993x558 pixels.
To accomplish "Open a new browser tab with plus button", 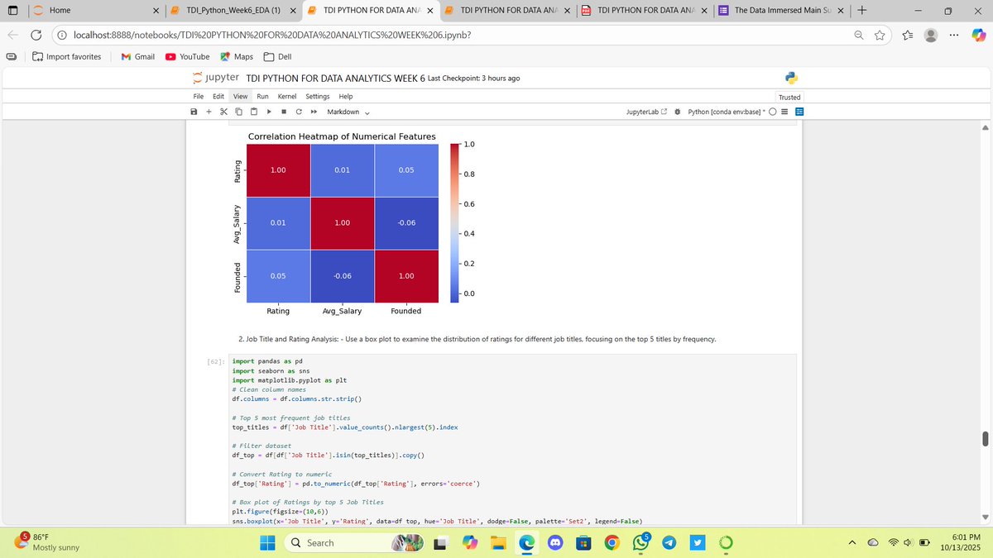I will (861, 10).
